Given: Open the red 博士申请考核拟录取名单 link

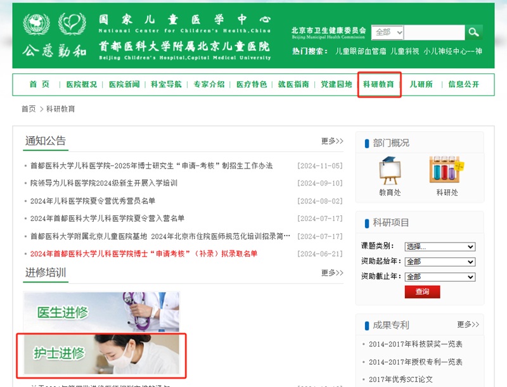Looking at the screenshot, I should (144, 254).
